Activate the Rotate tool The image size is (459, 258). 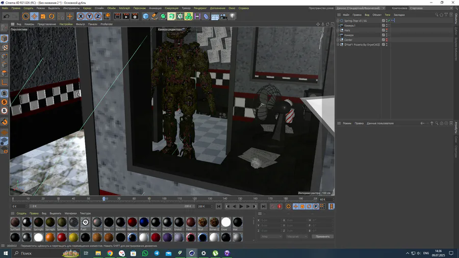[x=52, y=16]
